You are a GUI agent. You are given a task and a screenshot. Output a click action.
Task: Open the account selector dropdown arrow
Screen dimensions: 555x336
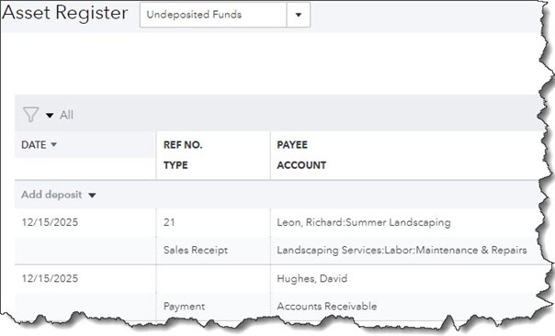coord(299,15)
